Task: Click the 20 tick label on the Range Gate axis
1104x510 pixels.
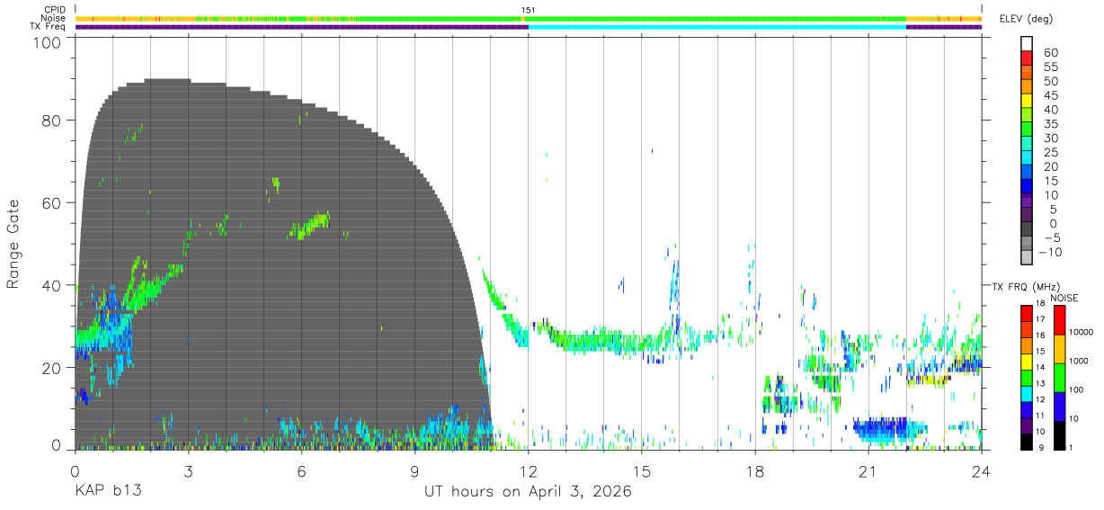Action: pos(53,368)
